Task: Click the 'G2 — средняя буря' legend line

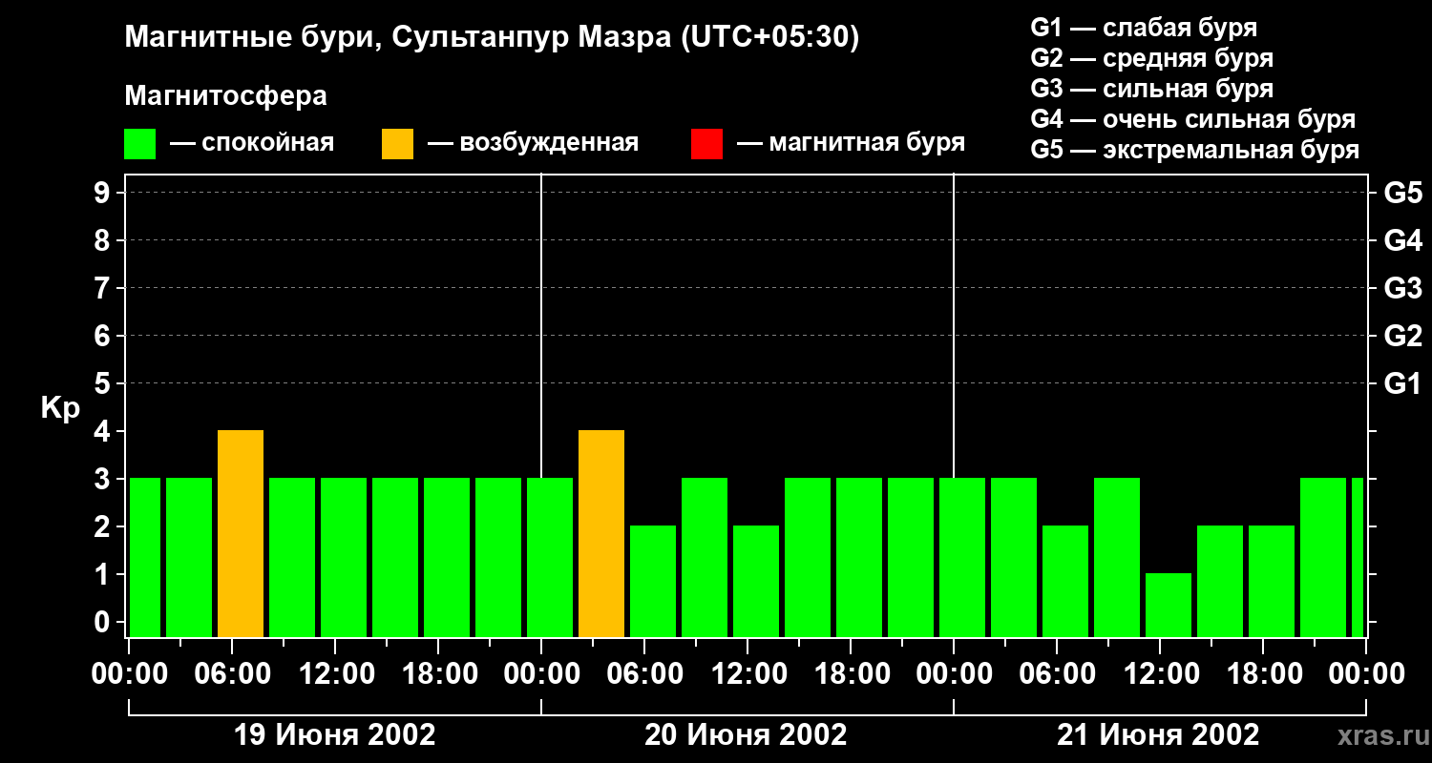Action: (x=1151, y=58)
